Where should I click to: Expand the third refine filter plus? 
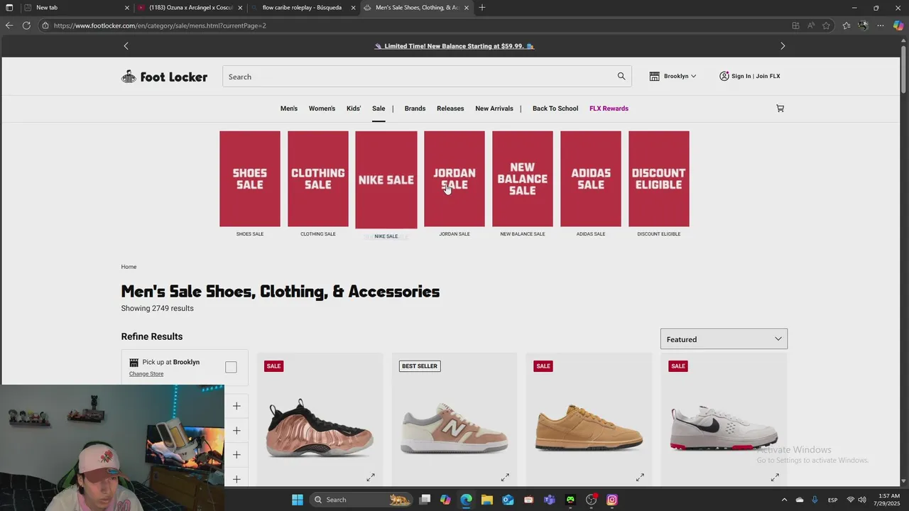pos(236,454)
